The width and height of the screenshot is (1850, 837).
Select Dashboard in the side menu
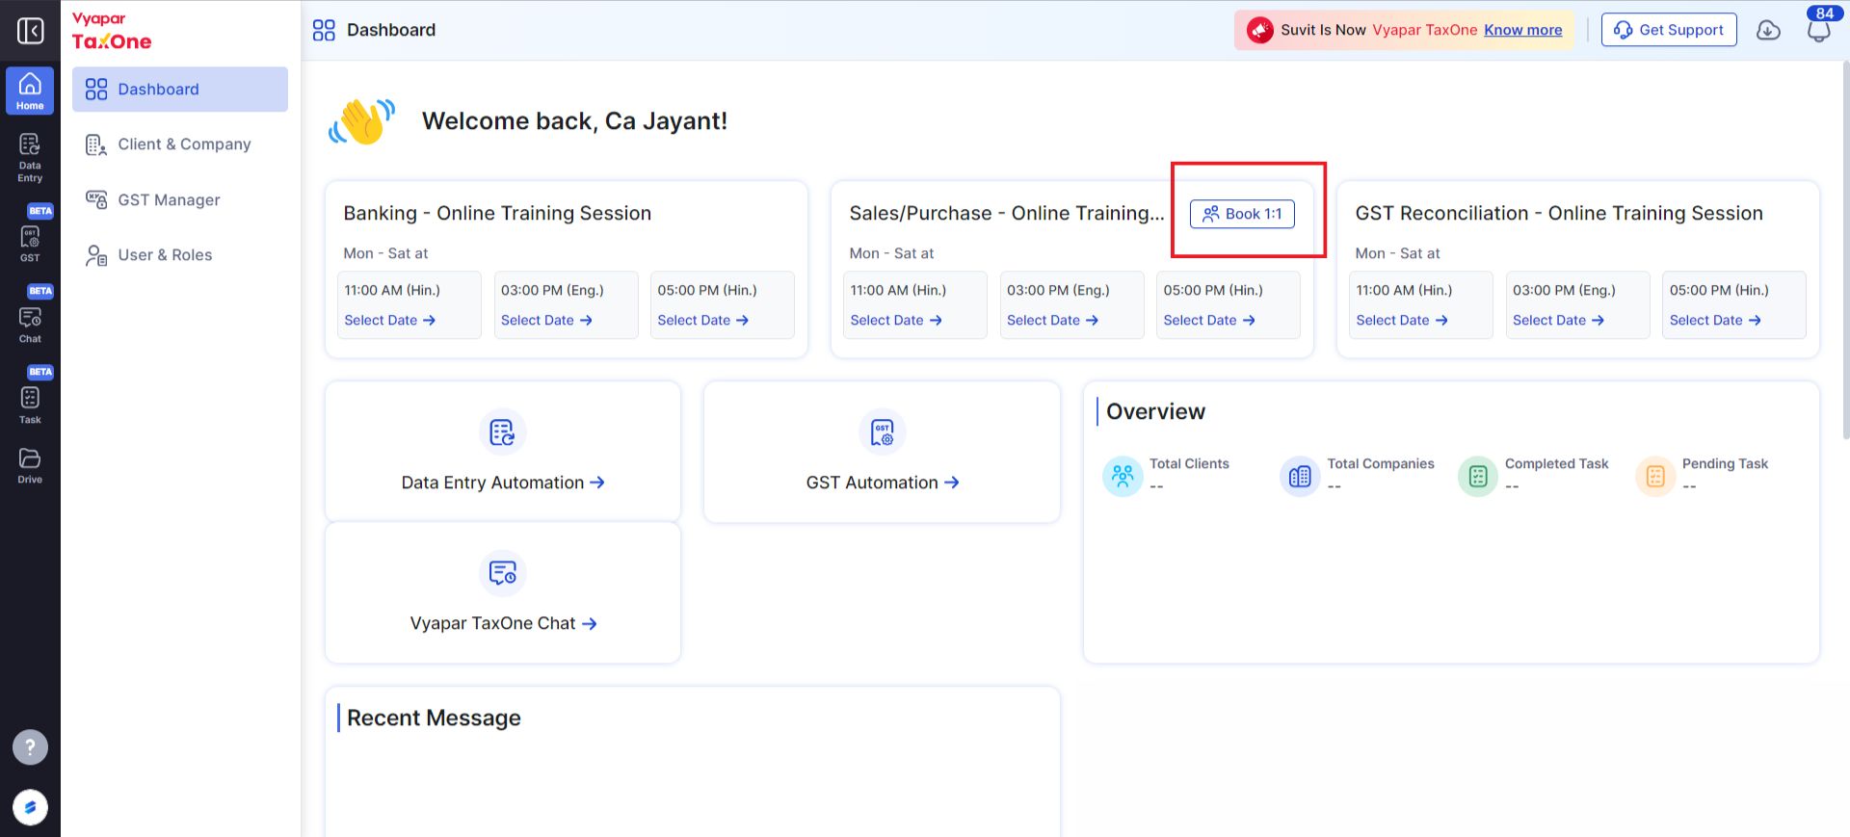point(180,90)
